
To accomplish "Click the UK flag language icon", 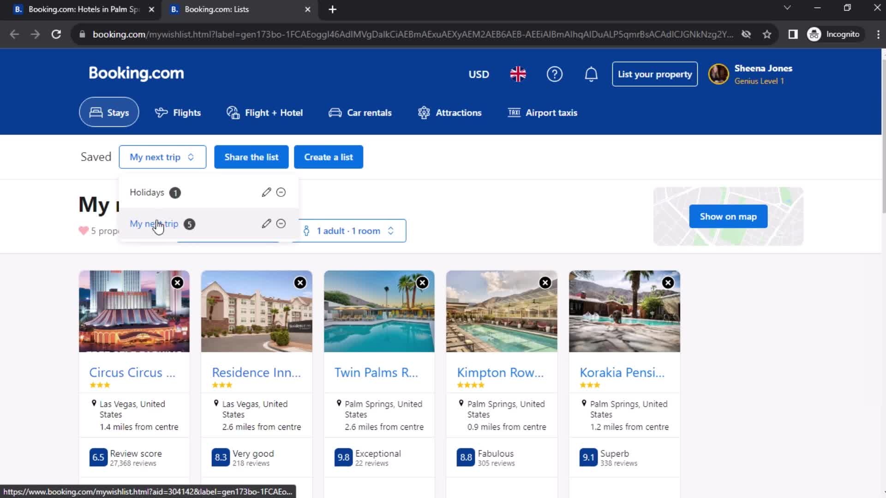I will [x=518, y=74].
